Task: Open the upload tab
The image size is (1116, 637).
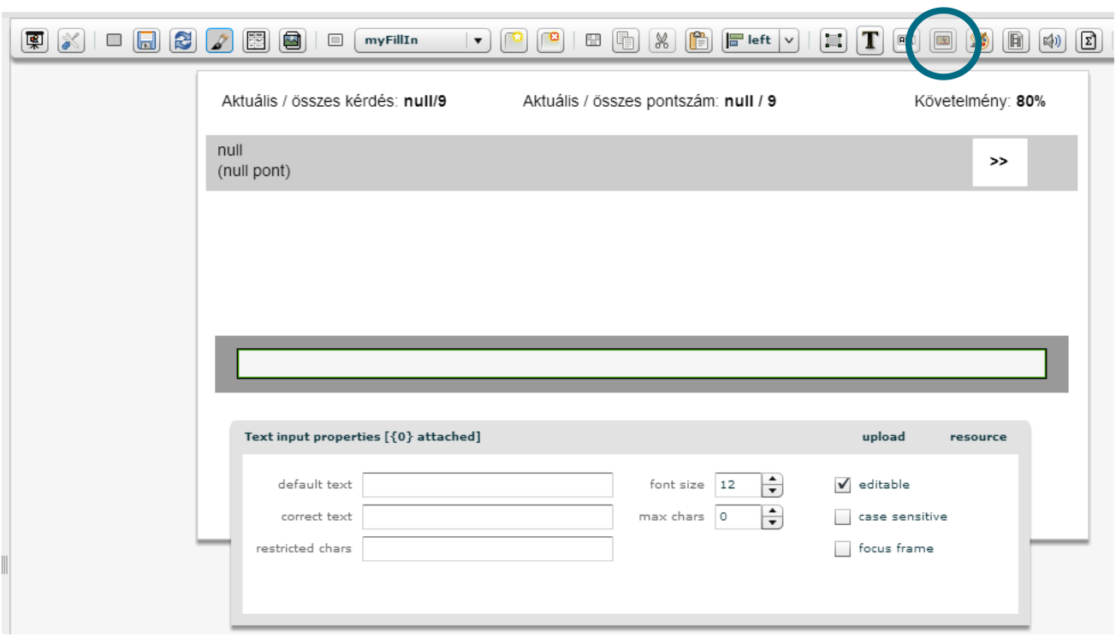Action: click(883, 437)
